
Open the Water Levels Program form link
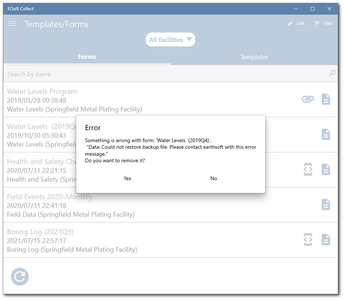coord(42,91)
